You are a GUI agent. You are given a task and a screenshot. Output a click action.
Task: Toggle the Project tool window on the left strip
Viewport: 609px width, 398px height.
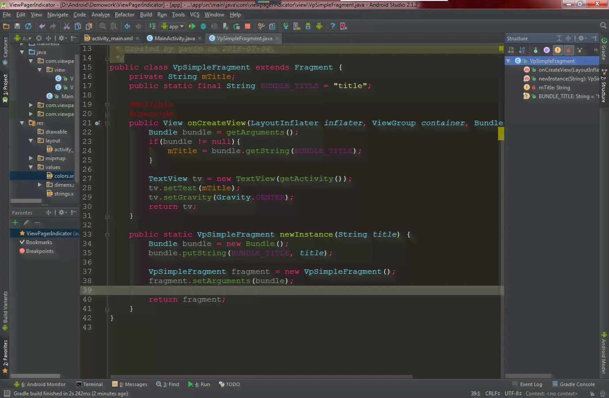click(x=5, y=88)
